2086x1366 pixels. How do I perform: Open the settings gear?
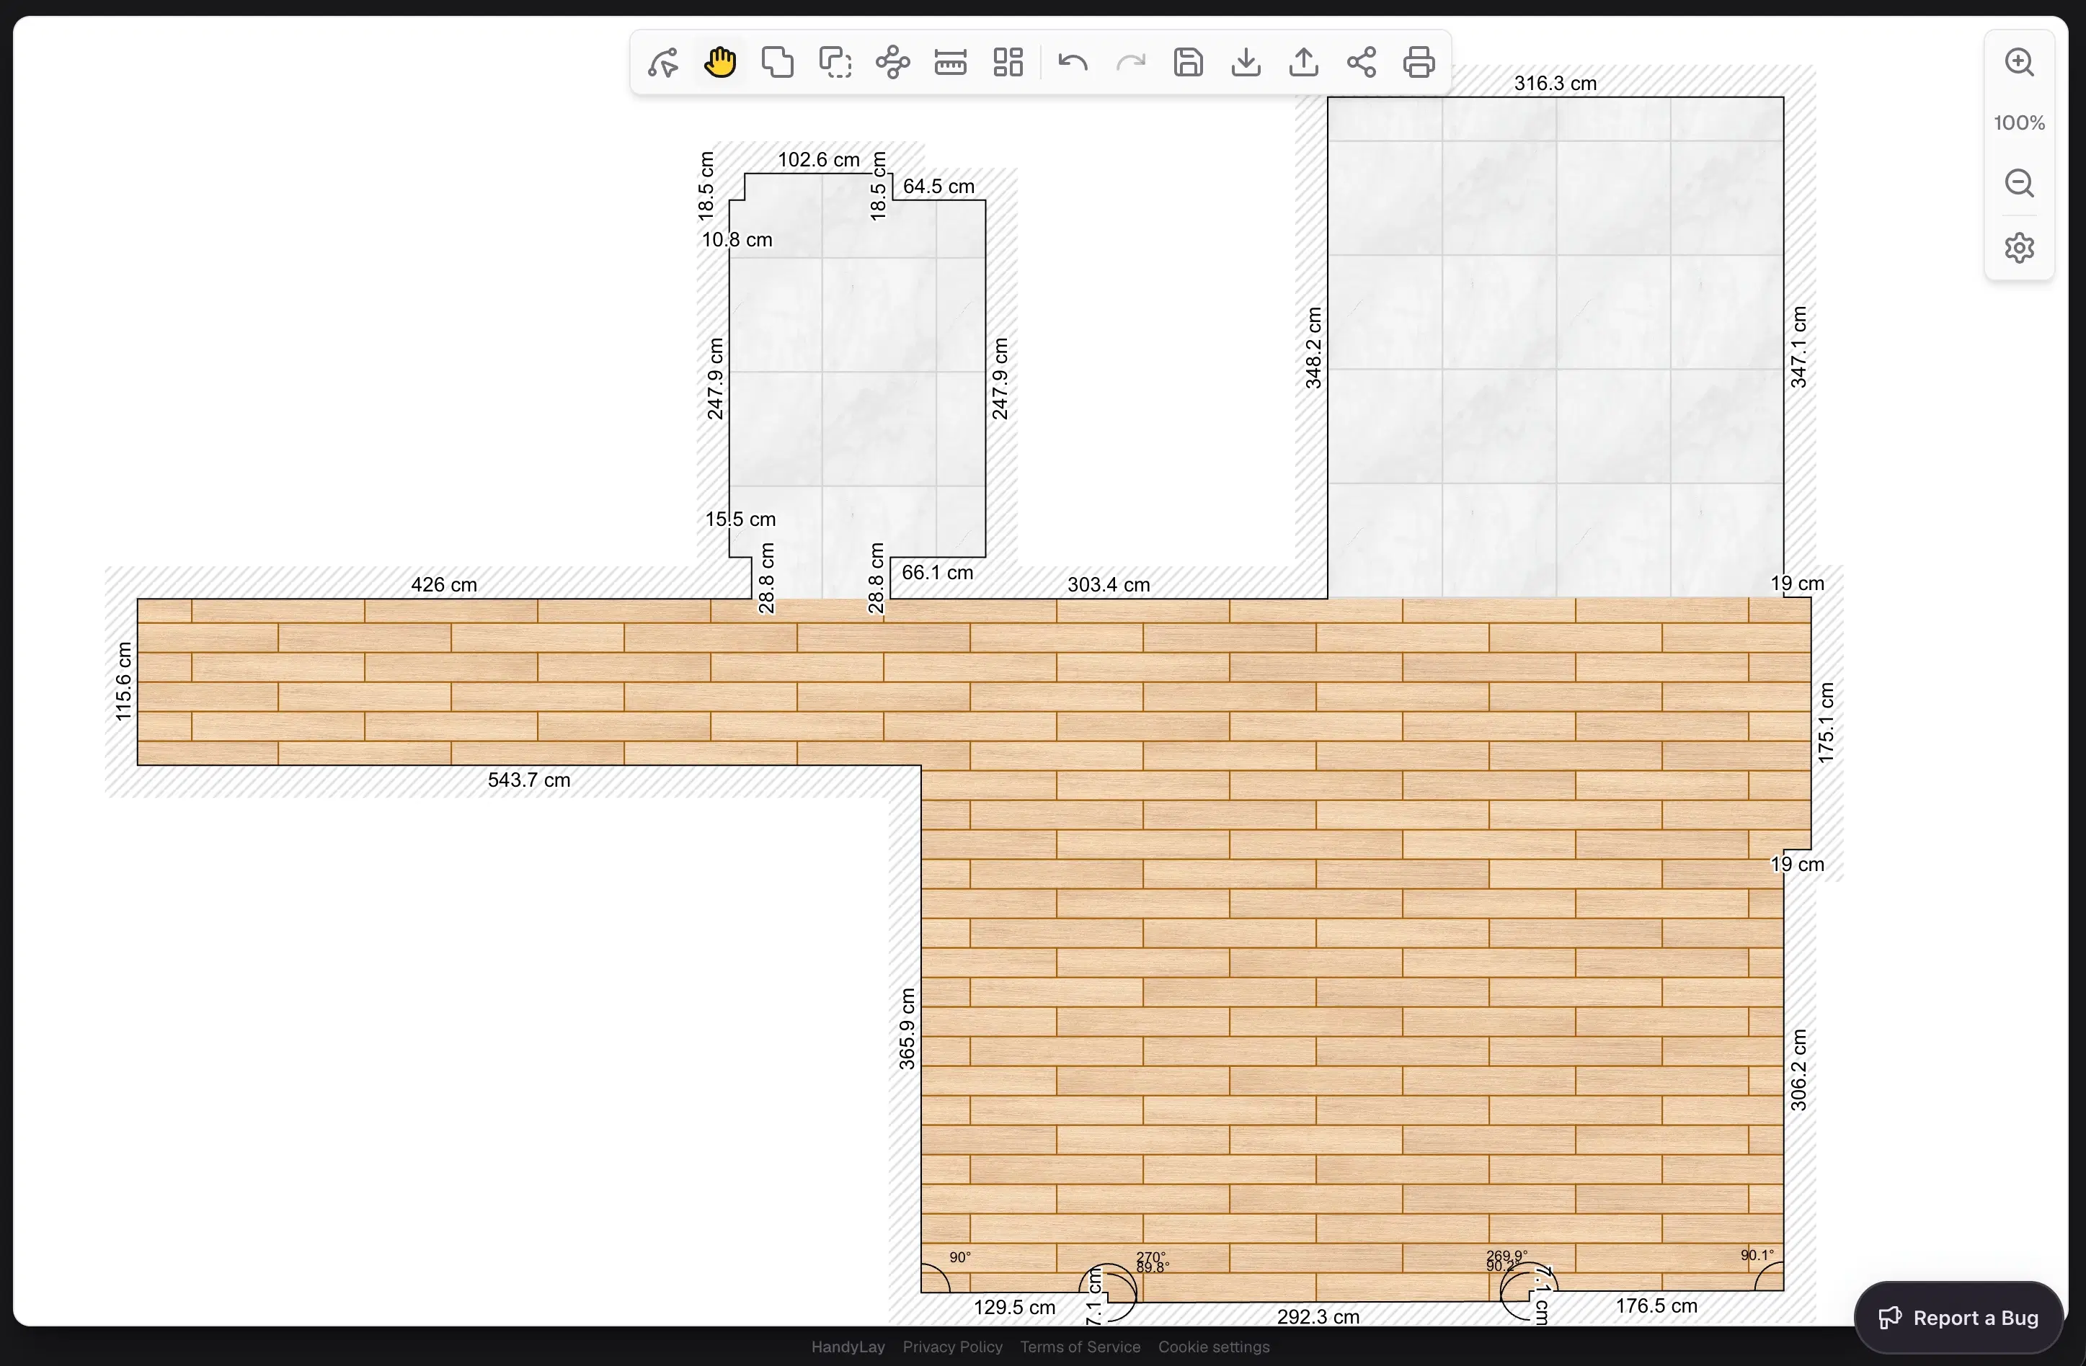(2020, 248)
